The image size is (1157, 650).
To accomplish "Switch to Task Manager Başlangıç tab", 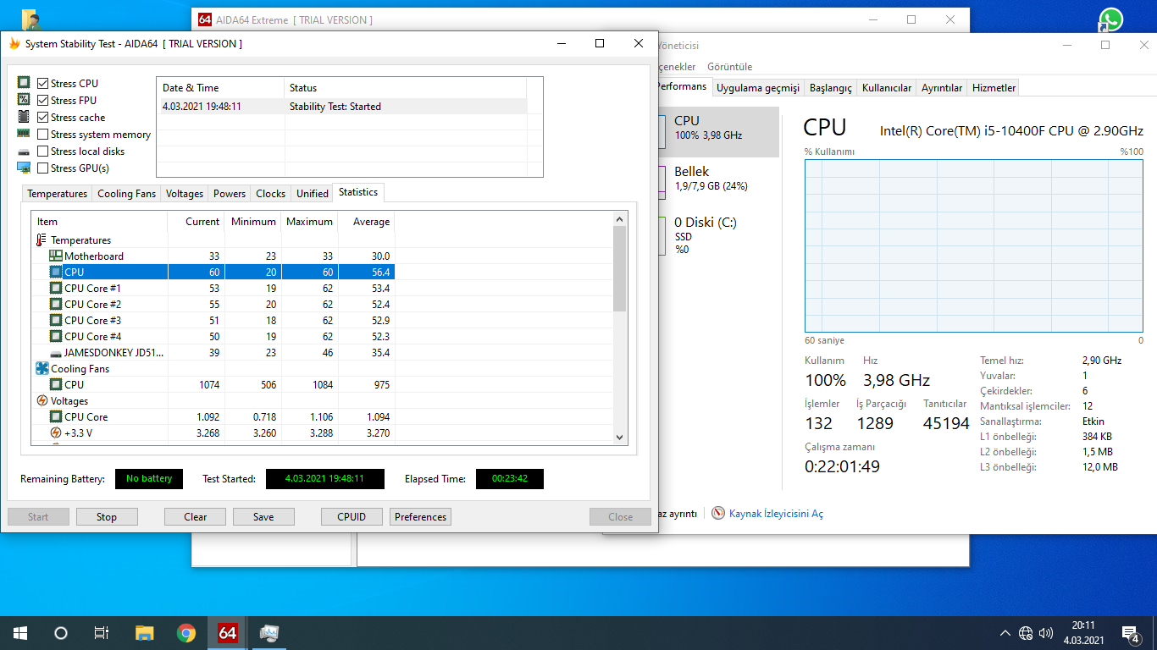I will pos(831,88).
